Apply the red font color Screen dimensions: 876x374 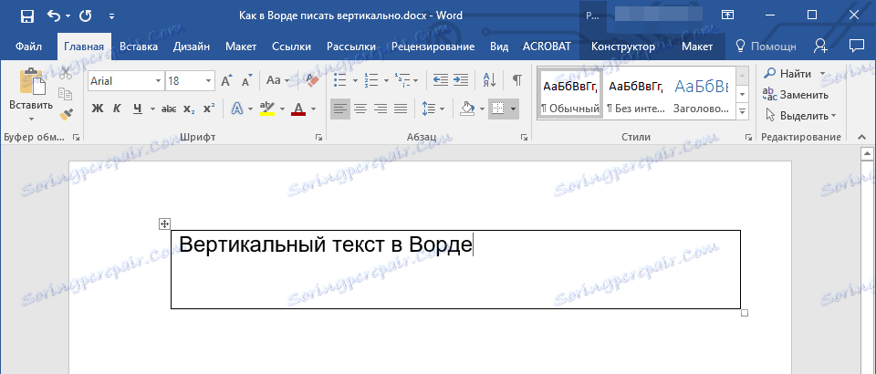point(298,109)
